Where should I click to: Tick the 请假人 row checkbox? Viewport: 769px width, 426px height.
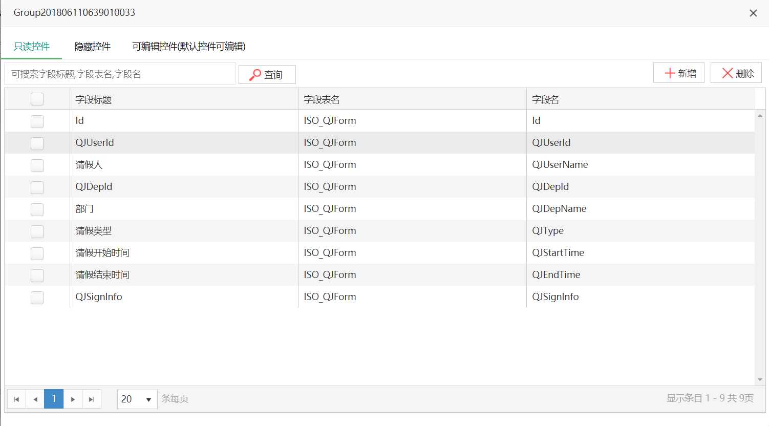click(x=37, y=165)
